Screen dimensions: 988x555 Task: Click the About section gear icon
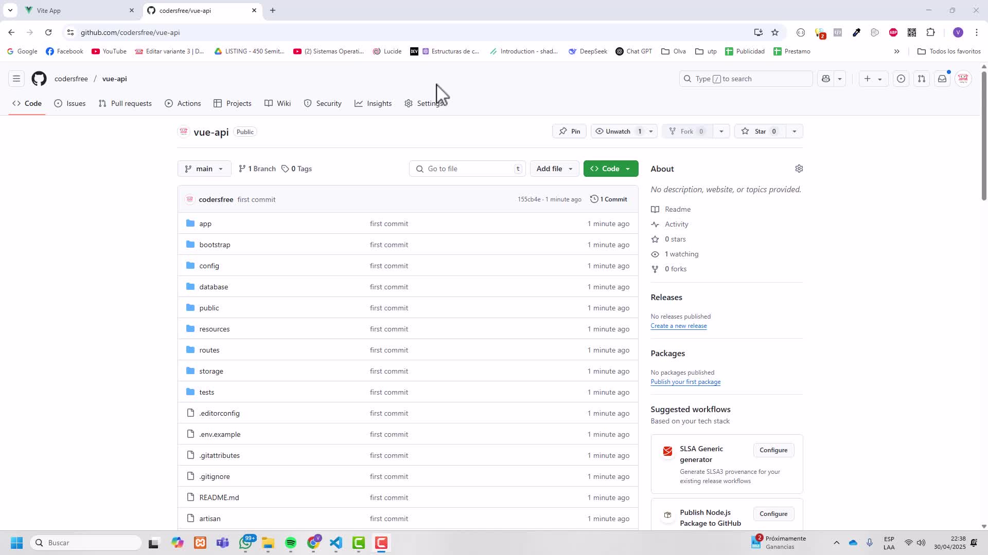[799, 169]
